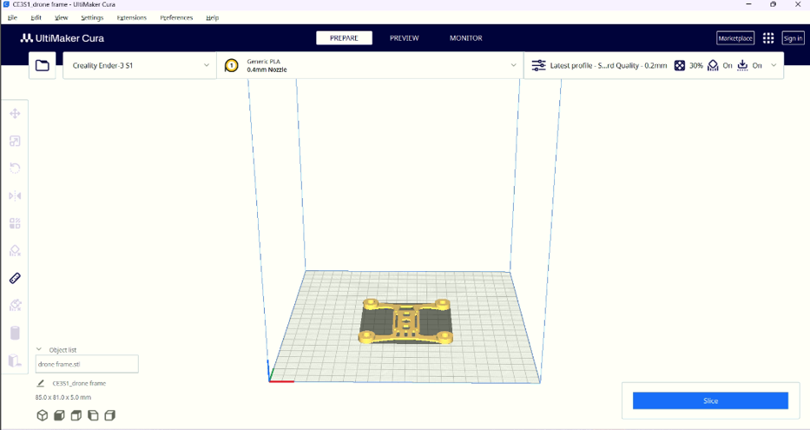Switch to the right side view cube icon
810x430 pixels.
point(109,415)
